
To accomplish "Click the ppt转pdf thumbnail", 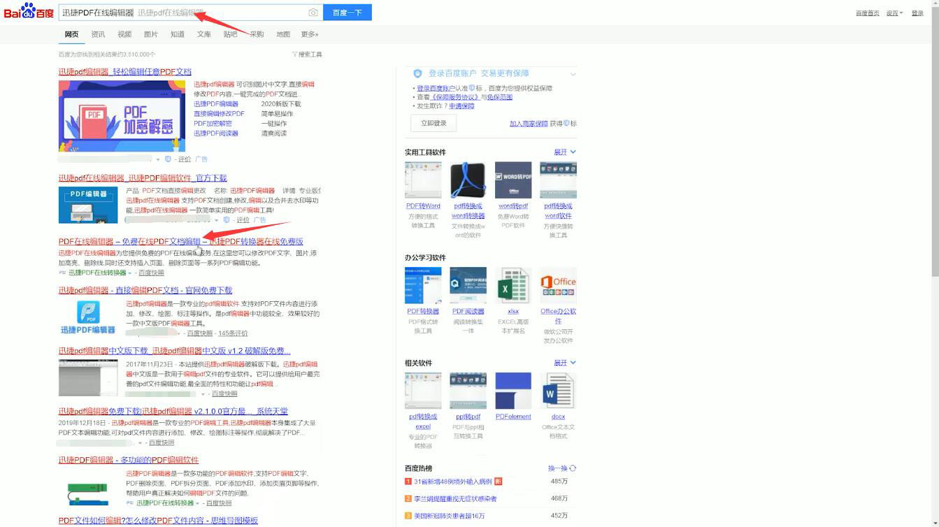I will [468, 391].
